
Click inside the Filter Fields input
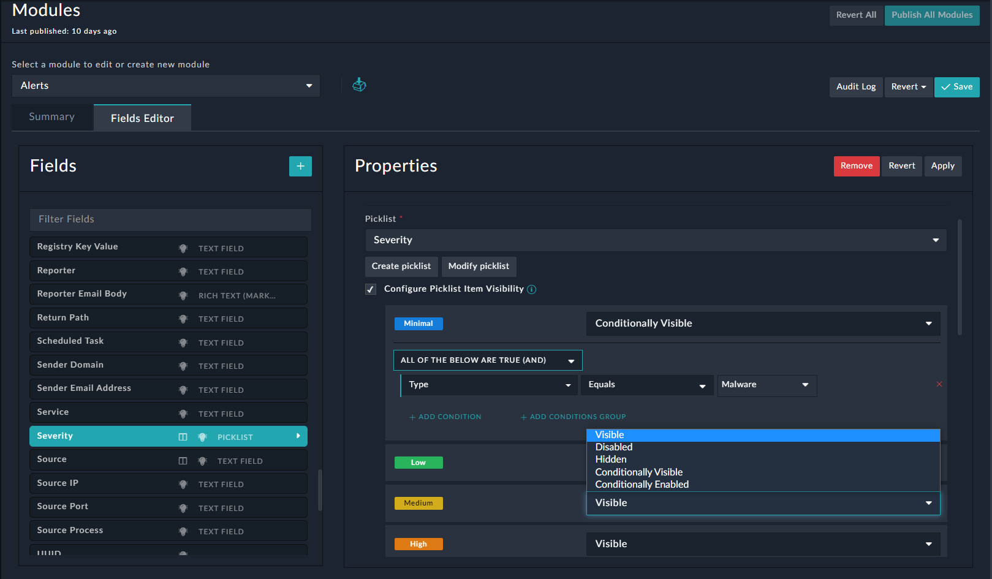pos(170,219)
